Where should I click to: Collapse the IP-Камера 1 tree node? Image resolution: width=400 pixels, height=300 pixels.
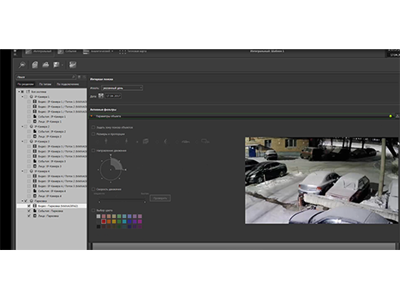tap(22, 97)
